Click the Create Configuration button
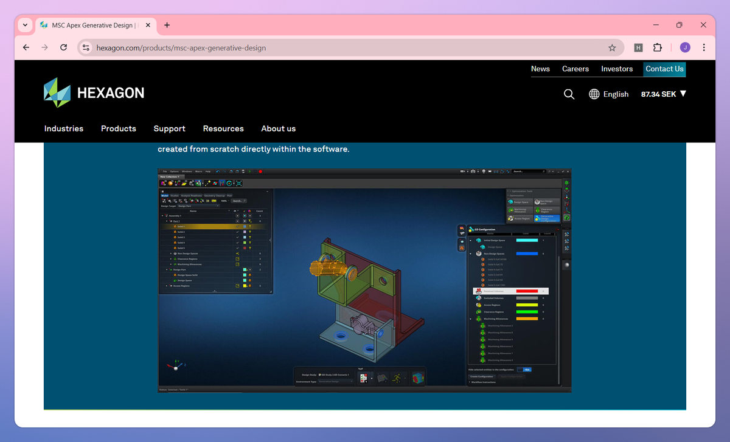Image resolution: width=730 pixels, height=442 pixels. (482, 376)
